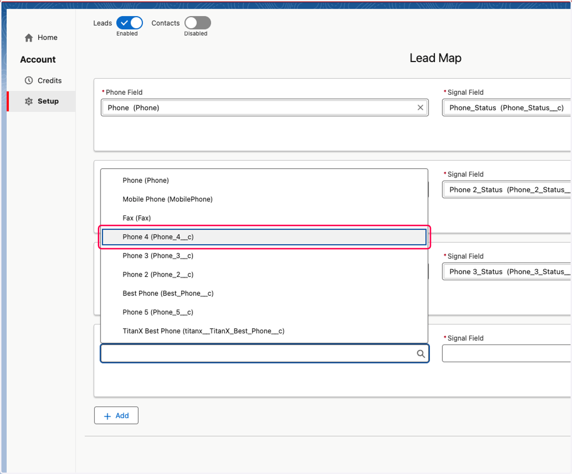Click the Home house icon
Viewport: 572px width, 474px height.
click(29, 38)
